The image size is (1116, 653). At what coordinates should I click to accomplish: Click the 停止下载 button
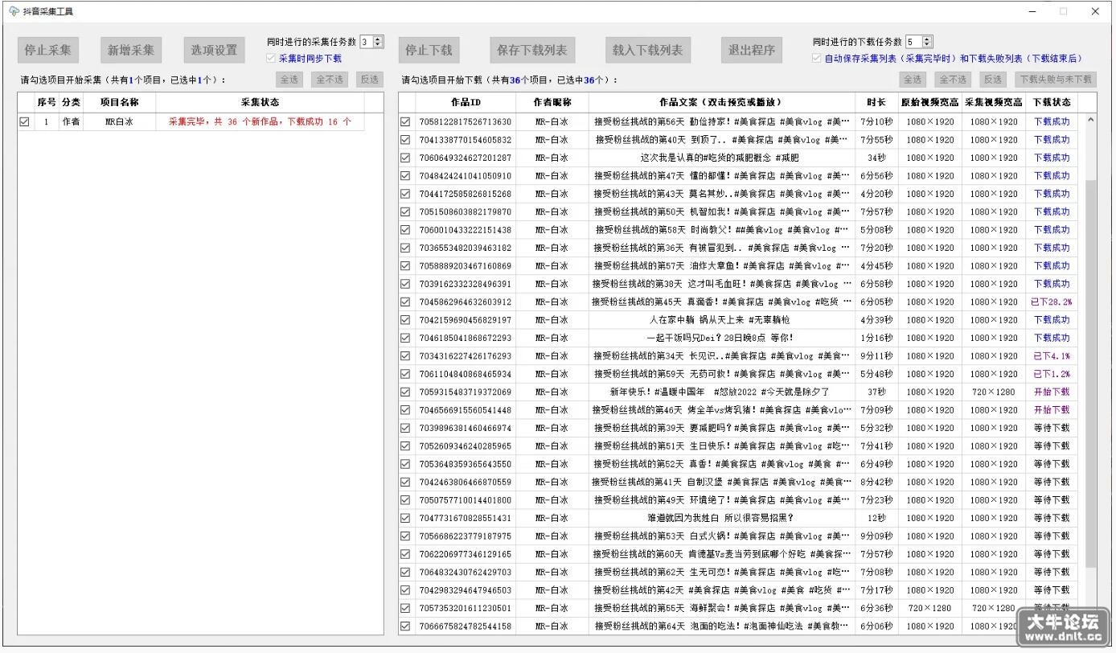click(x=429, y=50)
